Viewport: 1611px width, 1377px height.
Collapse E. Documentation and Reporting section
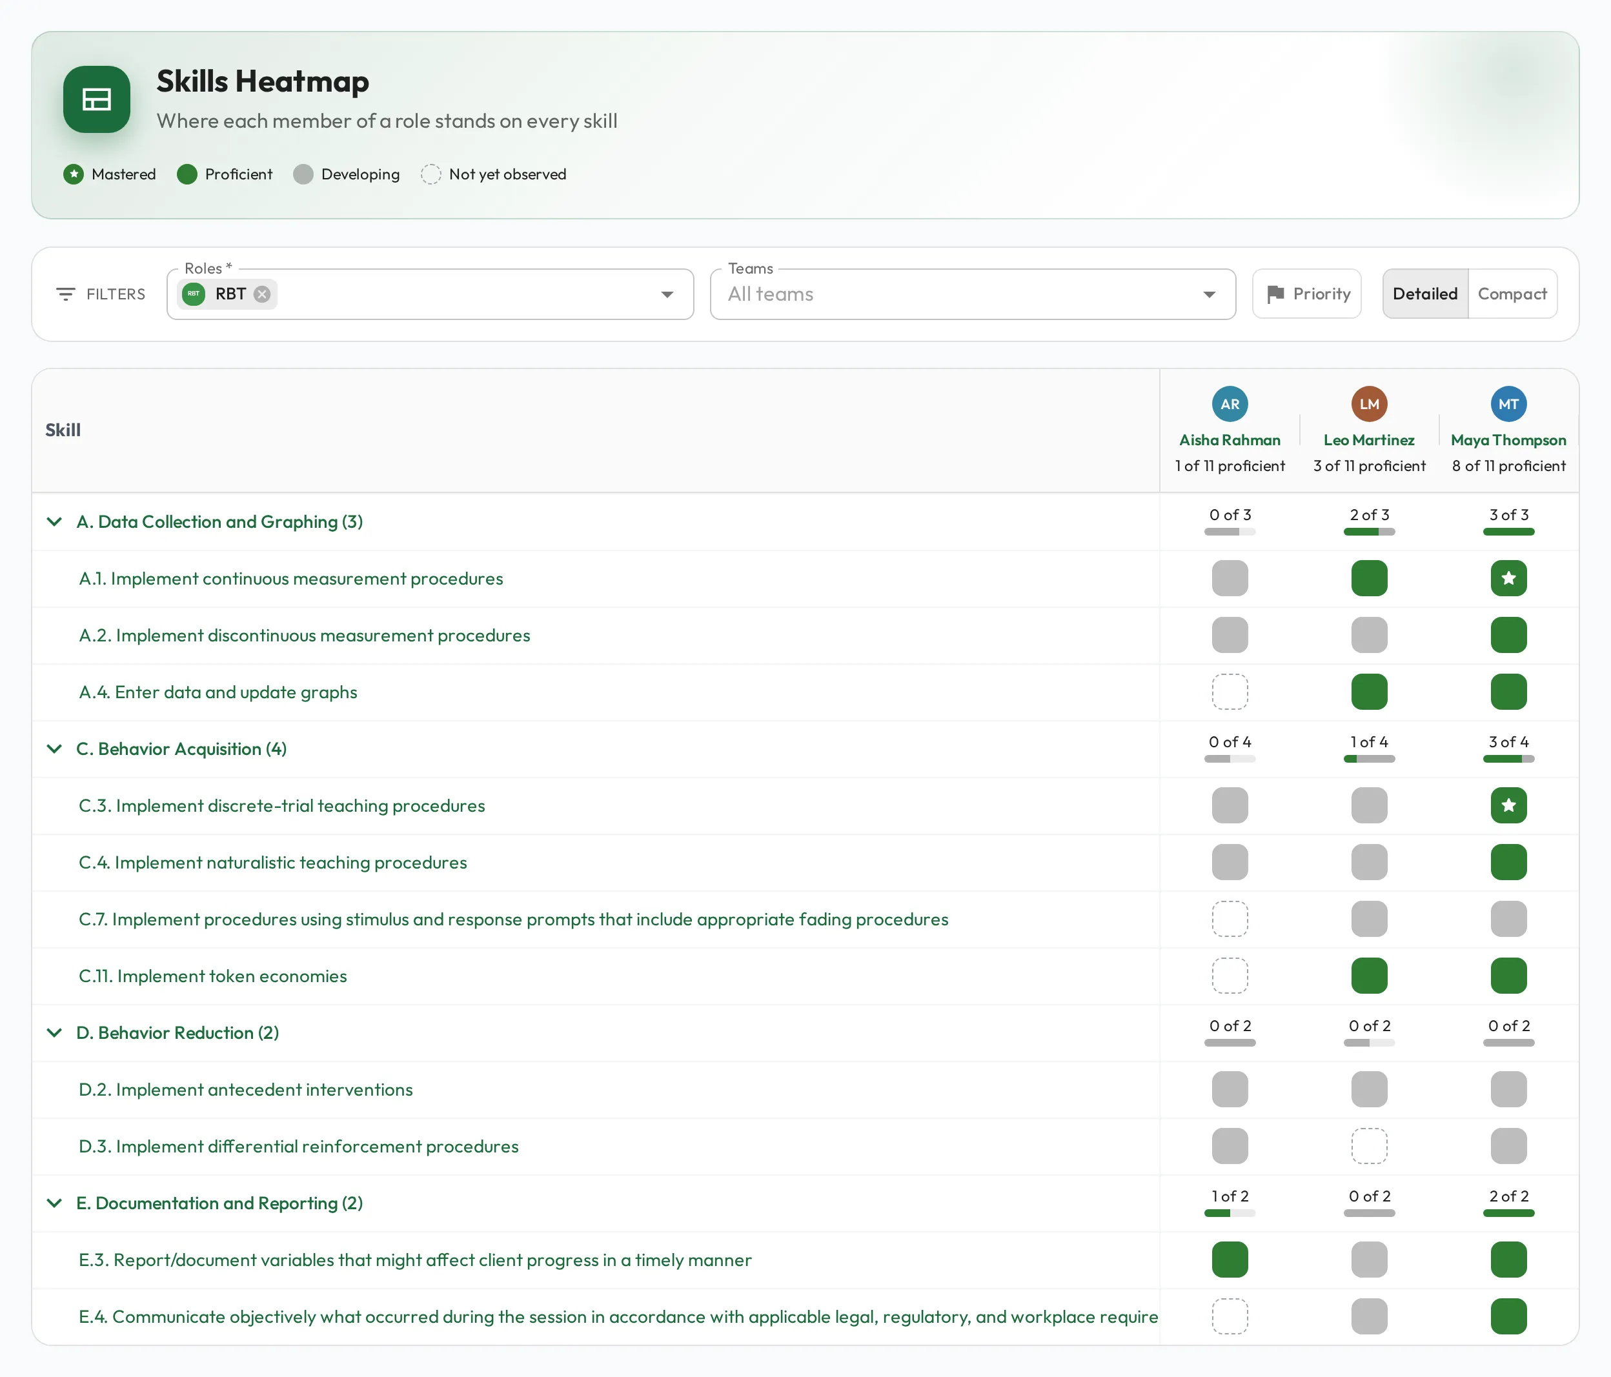(54, 1203)
